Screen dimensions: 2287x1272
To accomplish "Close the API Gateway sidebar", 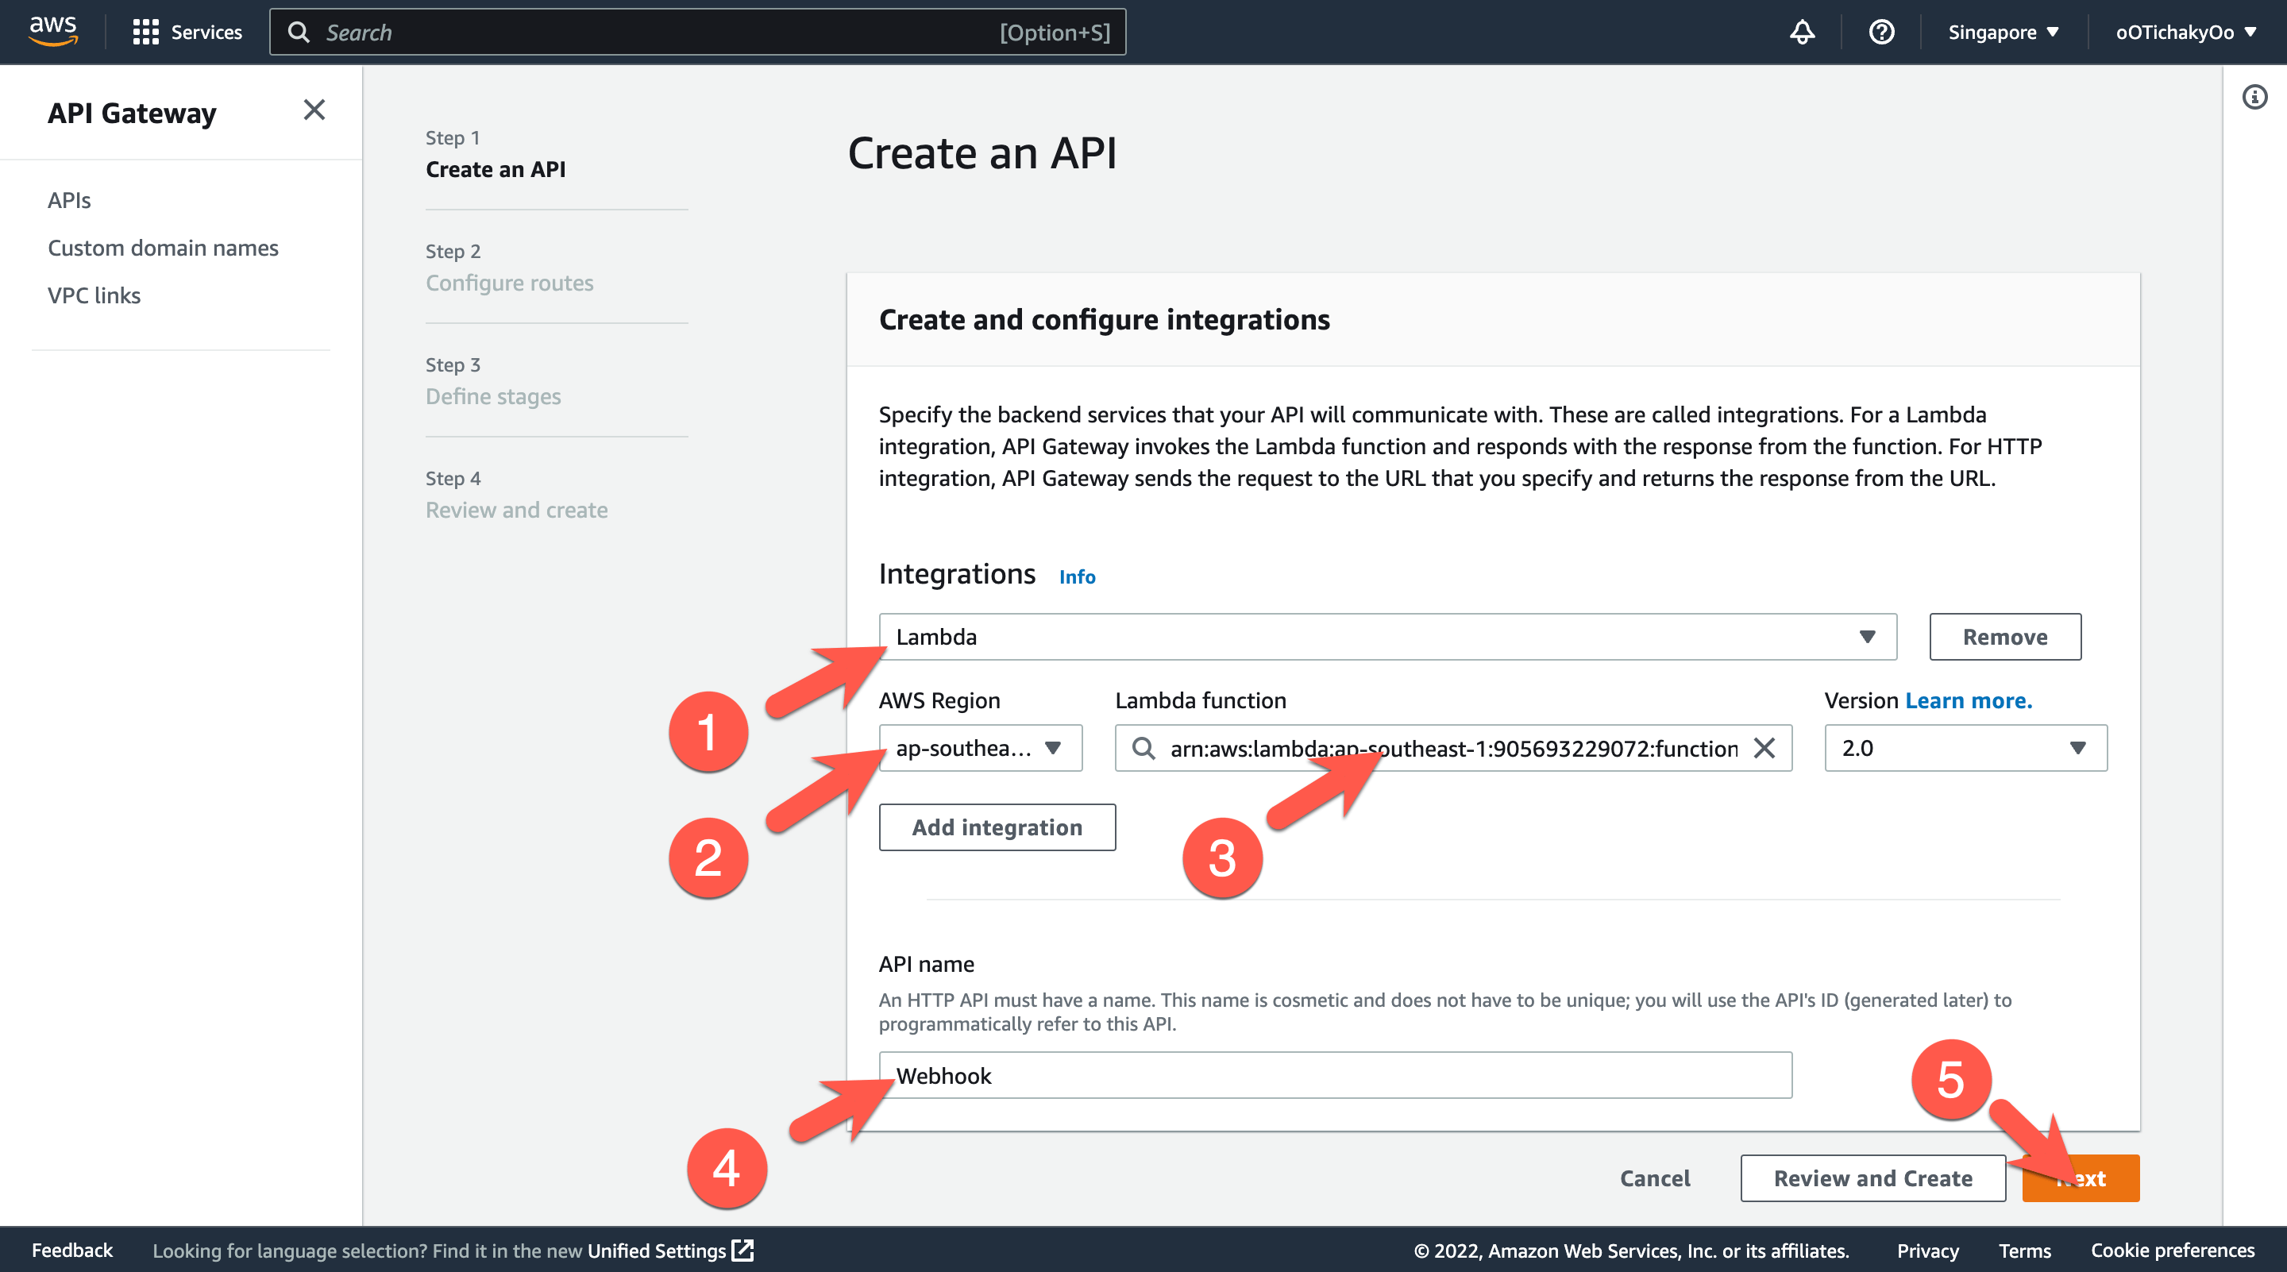I will click(x=314, y=110).
